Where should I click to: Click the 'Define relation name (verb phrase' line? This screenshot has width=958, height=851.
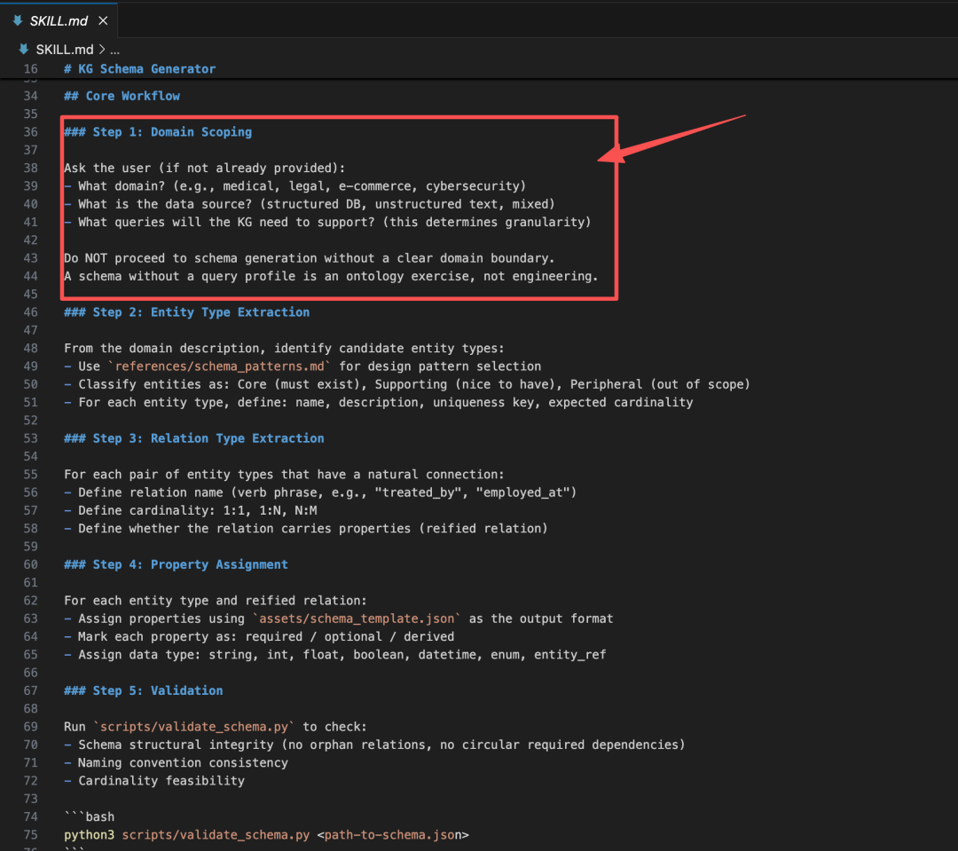click(321, 492)
